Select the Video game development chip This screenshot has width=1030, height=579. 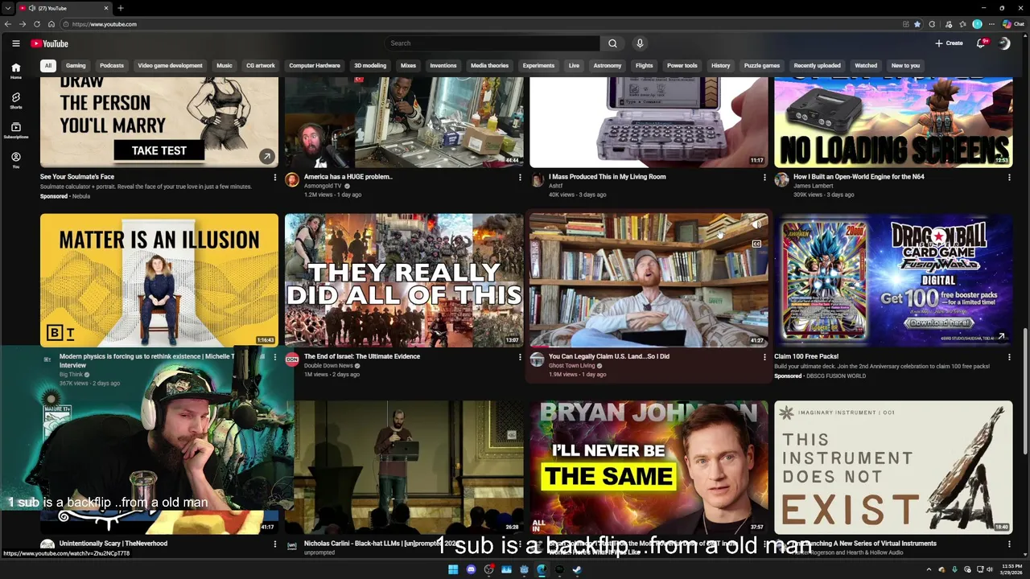(171, 65)
